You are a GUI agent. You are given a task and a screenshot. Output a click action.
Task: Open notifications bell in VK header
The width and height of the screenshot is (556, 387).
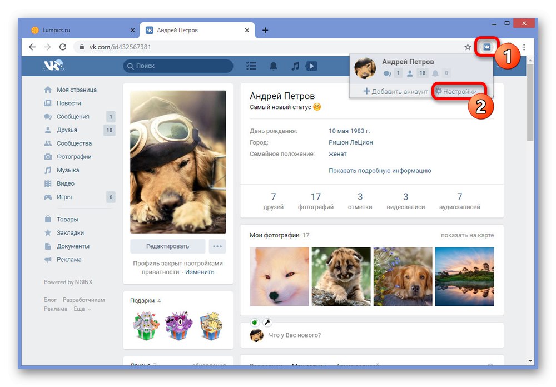[x=274, y=66]
